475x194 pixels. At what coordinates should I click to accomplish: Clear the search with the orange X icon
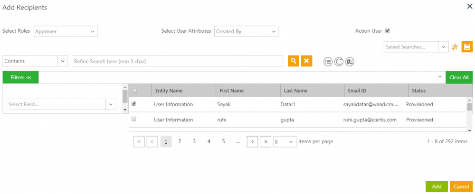click(307, 61)
